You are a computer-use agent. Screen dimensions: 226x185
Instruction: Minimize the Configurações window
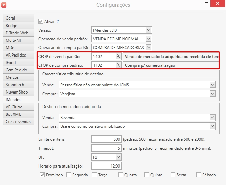tap(199, 3)
